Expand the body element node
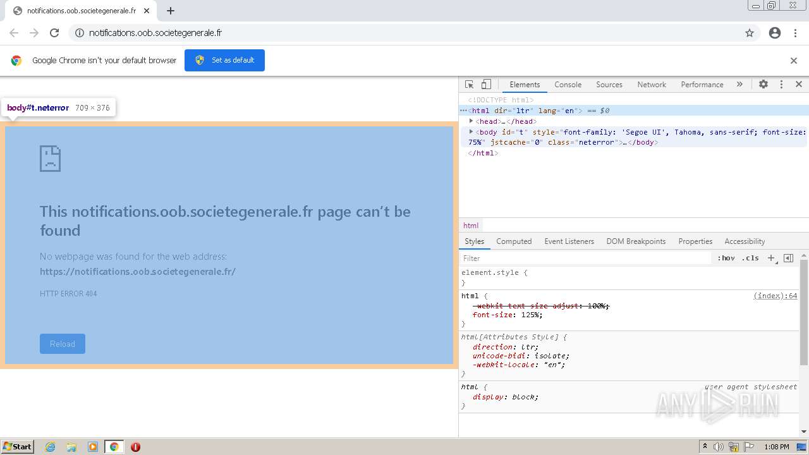 tap(471, 131)
